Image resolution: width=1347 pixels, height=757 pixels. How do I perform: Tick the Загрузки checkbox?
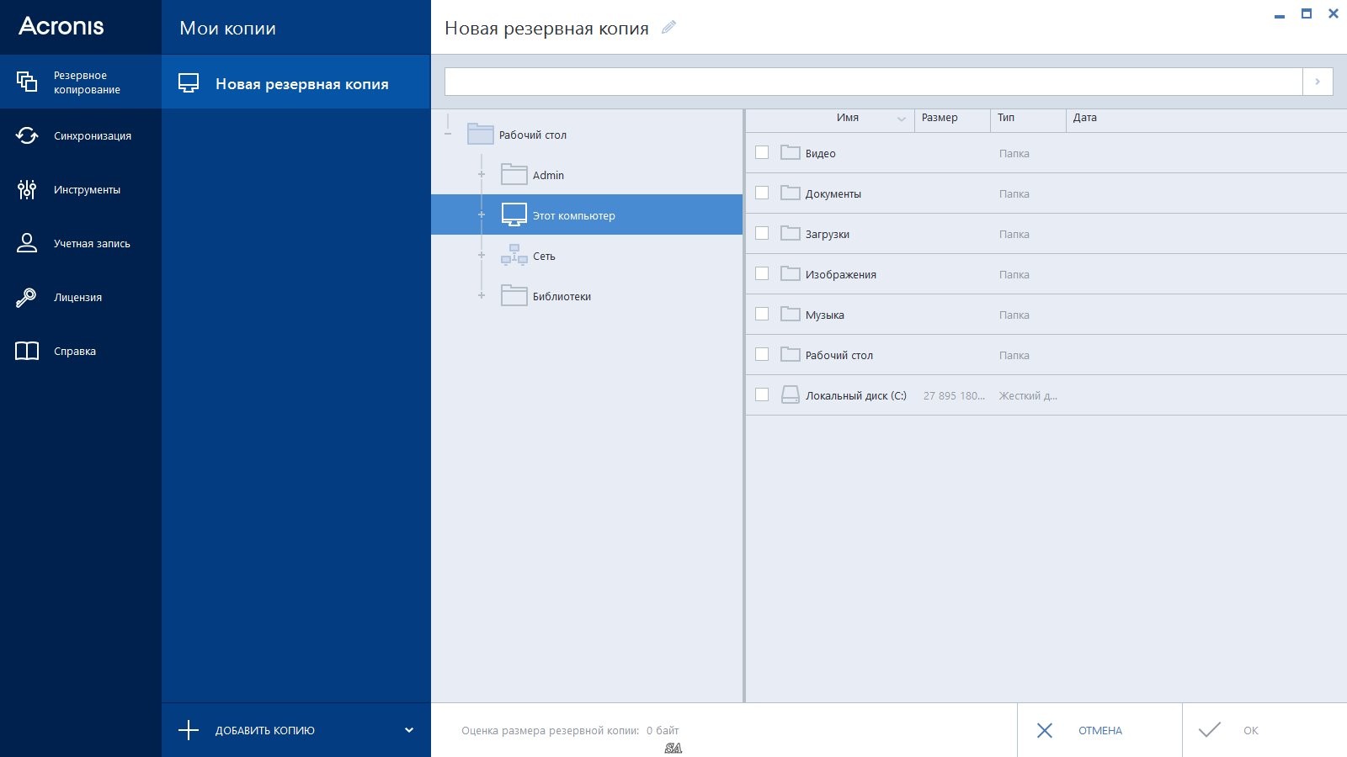pyautogui.click(x=762, y=233)
